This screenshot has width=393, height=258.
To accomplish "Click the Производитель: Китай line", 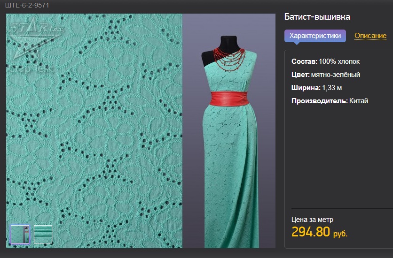I will pyautogui.click(x=330, y=101).
